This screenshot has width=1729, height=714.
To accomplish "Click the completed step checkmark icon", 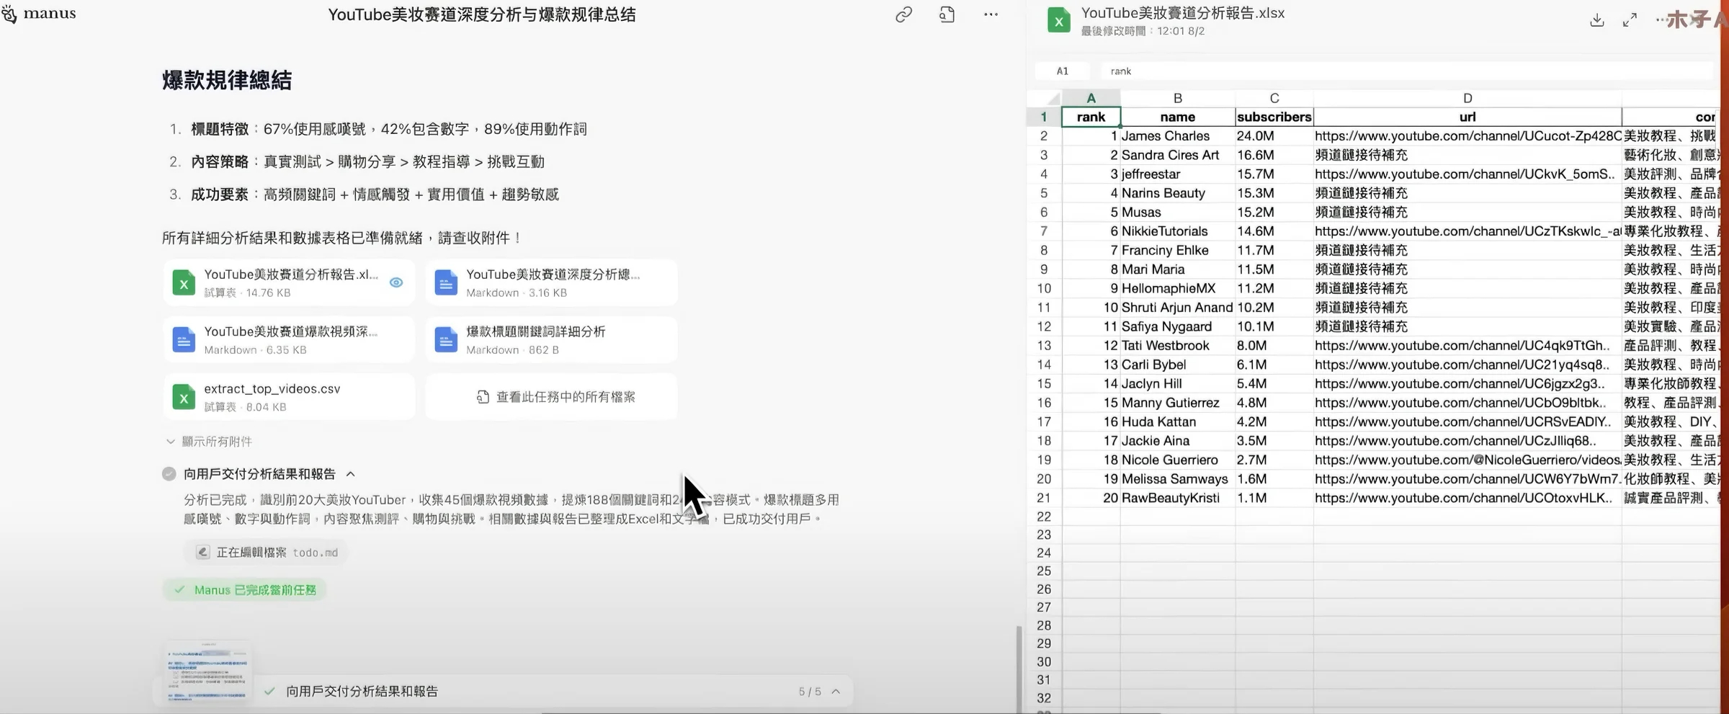I will [169, 474].
